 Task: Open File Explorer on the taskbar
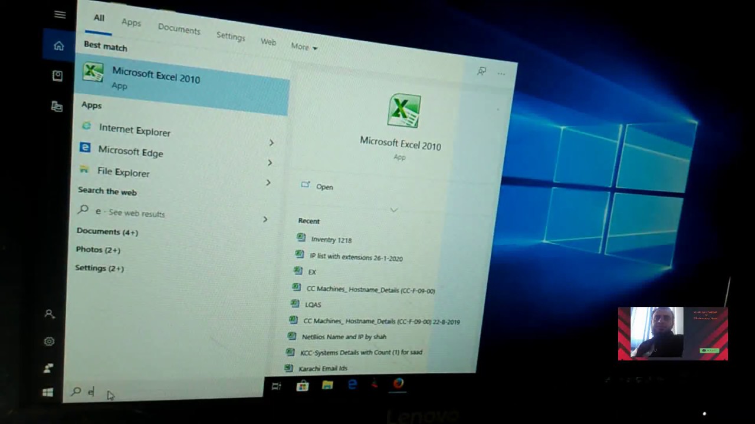click(x=327, y=385)
